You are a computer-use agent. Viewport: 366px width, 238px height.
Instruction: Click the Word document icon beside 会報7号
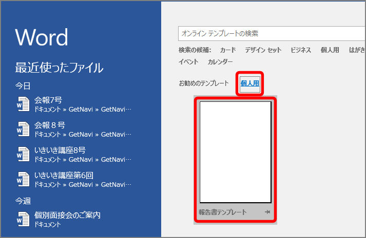23,104
